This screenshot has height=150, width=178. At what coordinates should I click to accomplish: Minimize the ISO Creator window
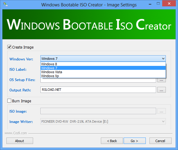point(150,4)
